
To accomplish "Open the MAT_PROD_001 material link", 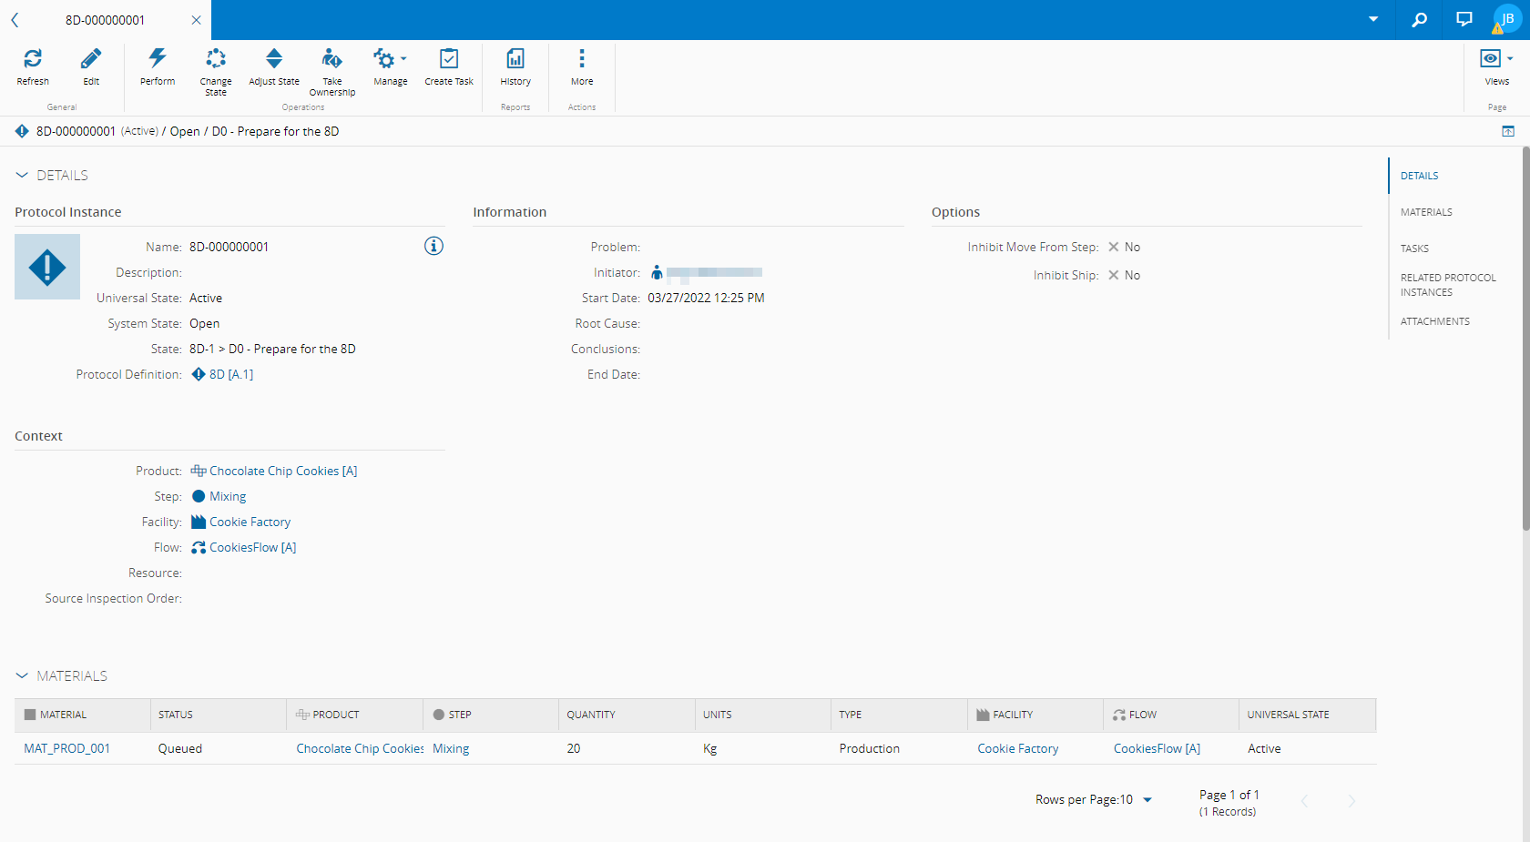I will pos(66,748).
